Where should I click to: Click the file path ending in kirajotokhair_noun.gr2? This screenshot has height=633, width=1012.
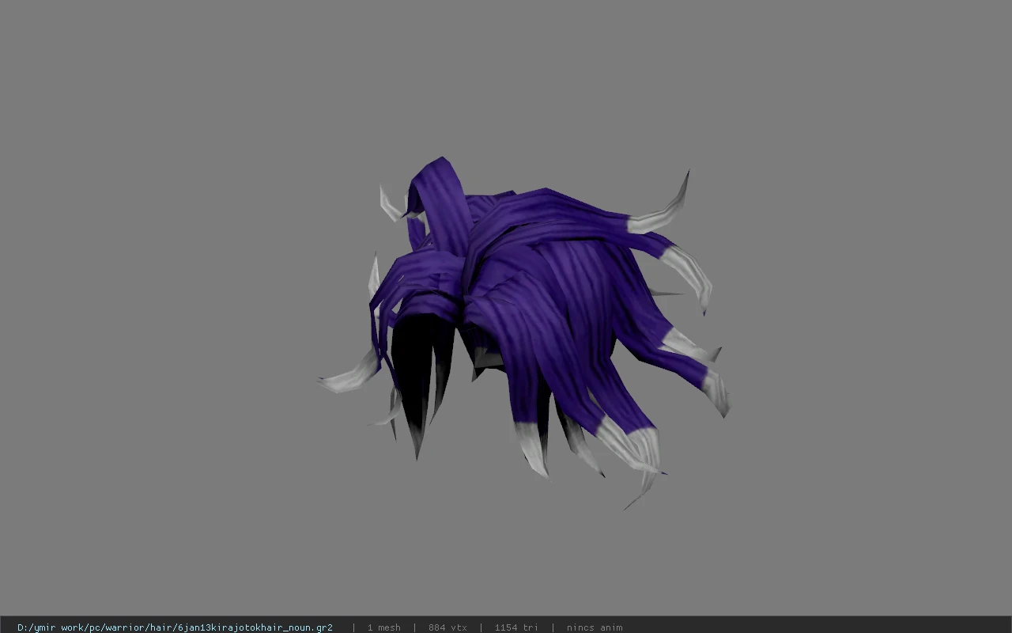(x=175, y=627)
